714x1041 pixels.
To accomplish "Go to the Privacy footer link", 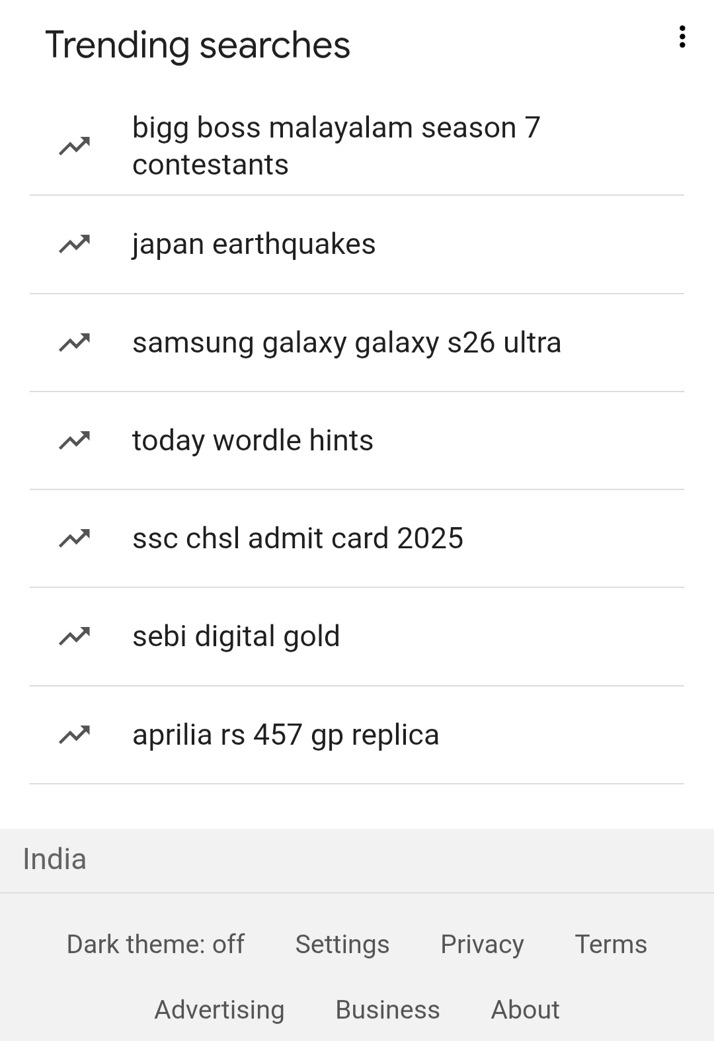I will (x=482, y=944).
